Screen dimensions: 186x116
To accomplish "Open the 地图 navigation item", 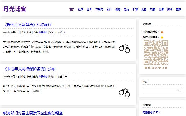I will click(144, 9).
